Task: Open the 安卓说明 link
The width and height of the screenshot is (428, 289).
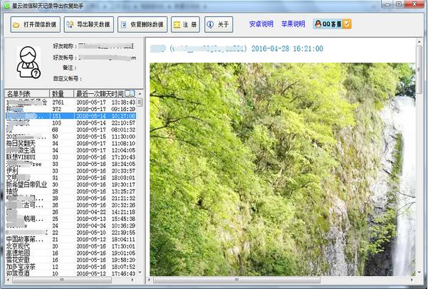Action: 261,24
